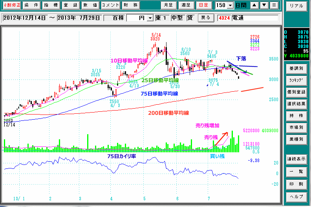Click the up triangle arrow button

254,5
